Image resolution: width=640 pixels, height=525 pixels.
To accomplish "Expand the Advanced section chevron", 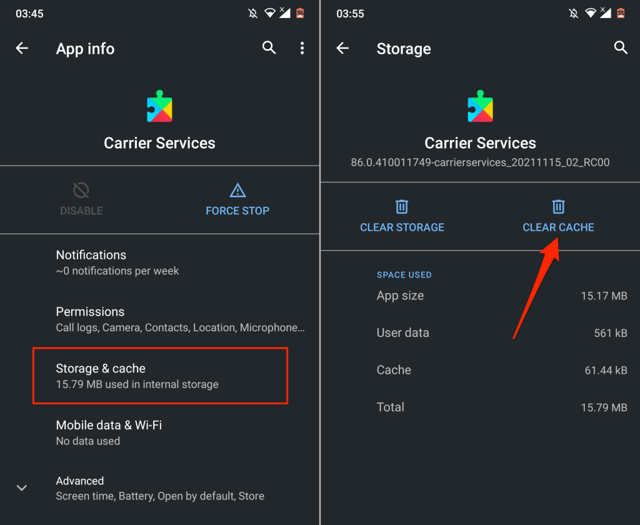I will (22, 488).
